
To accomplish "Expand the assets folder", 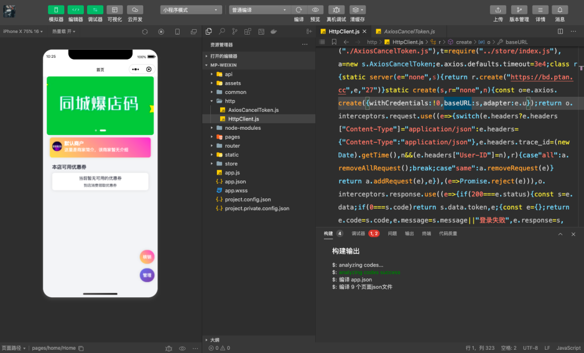I will tap(259, 83).
